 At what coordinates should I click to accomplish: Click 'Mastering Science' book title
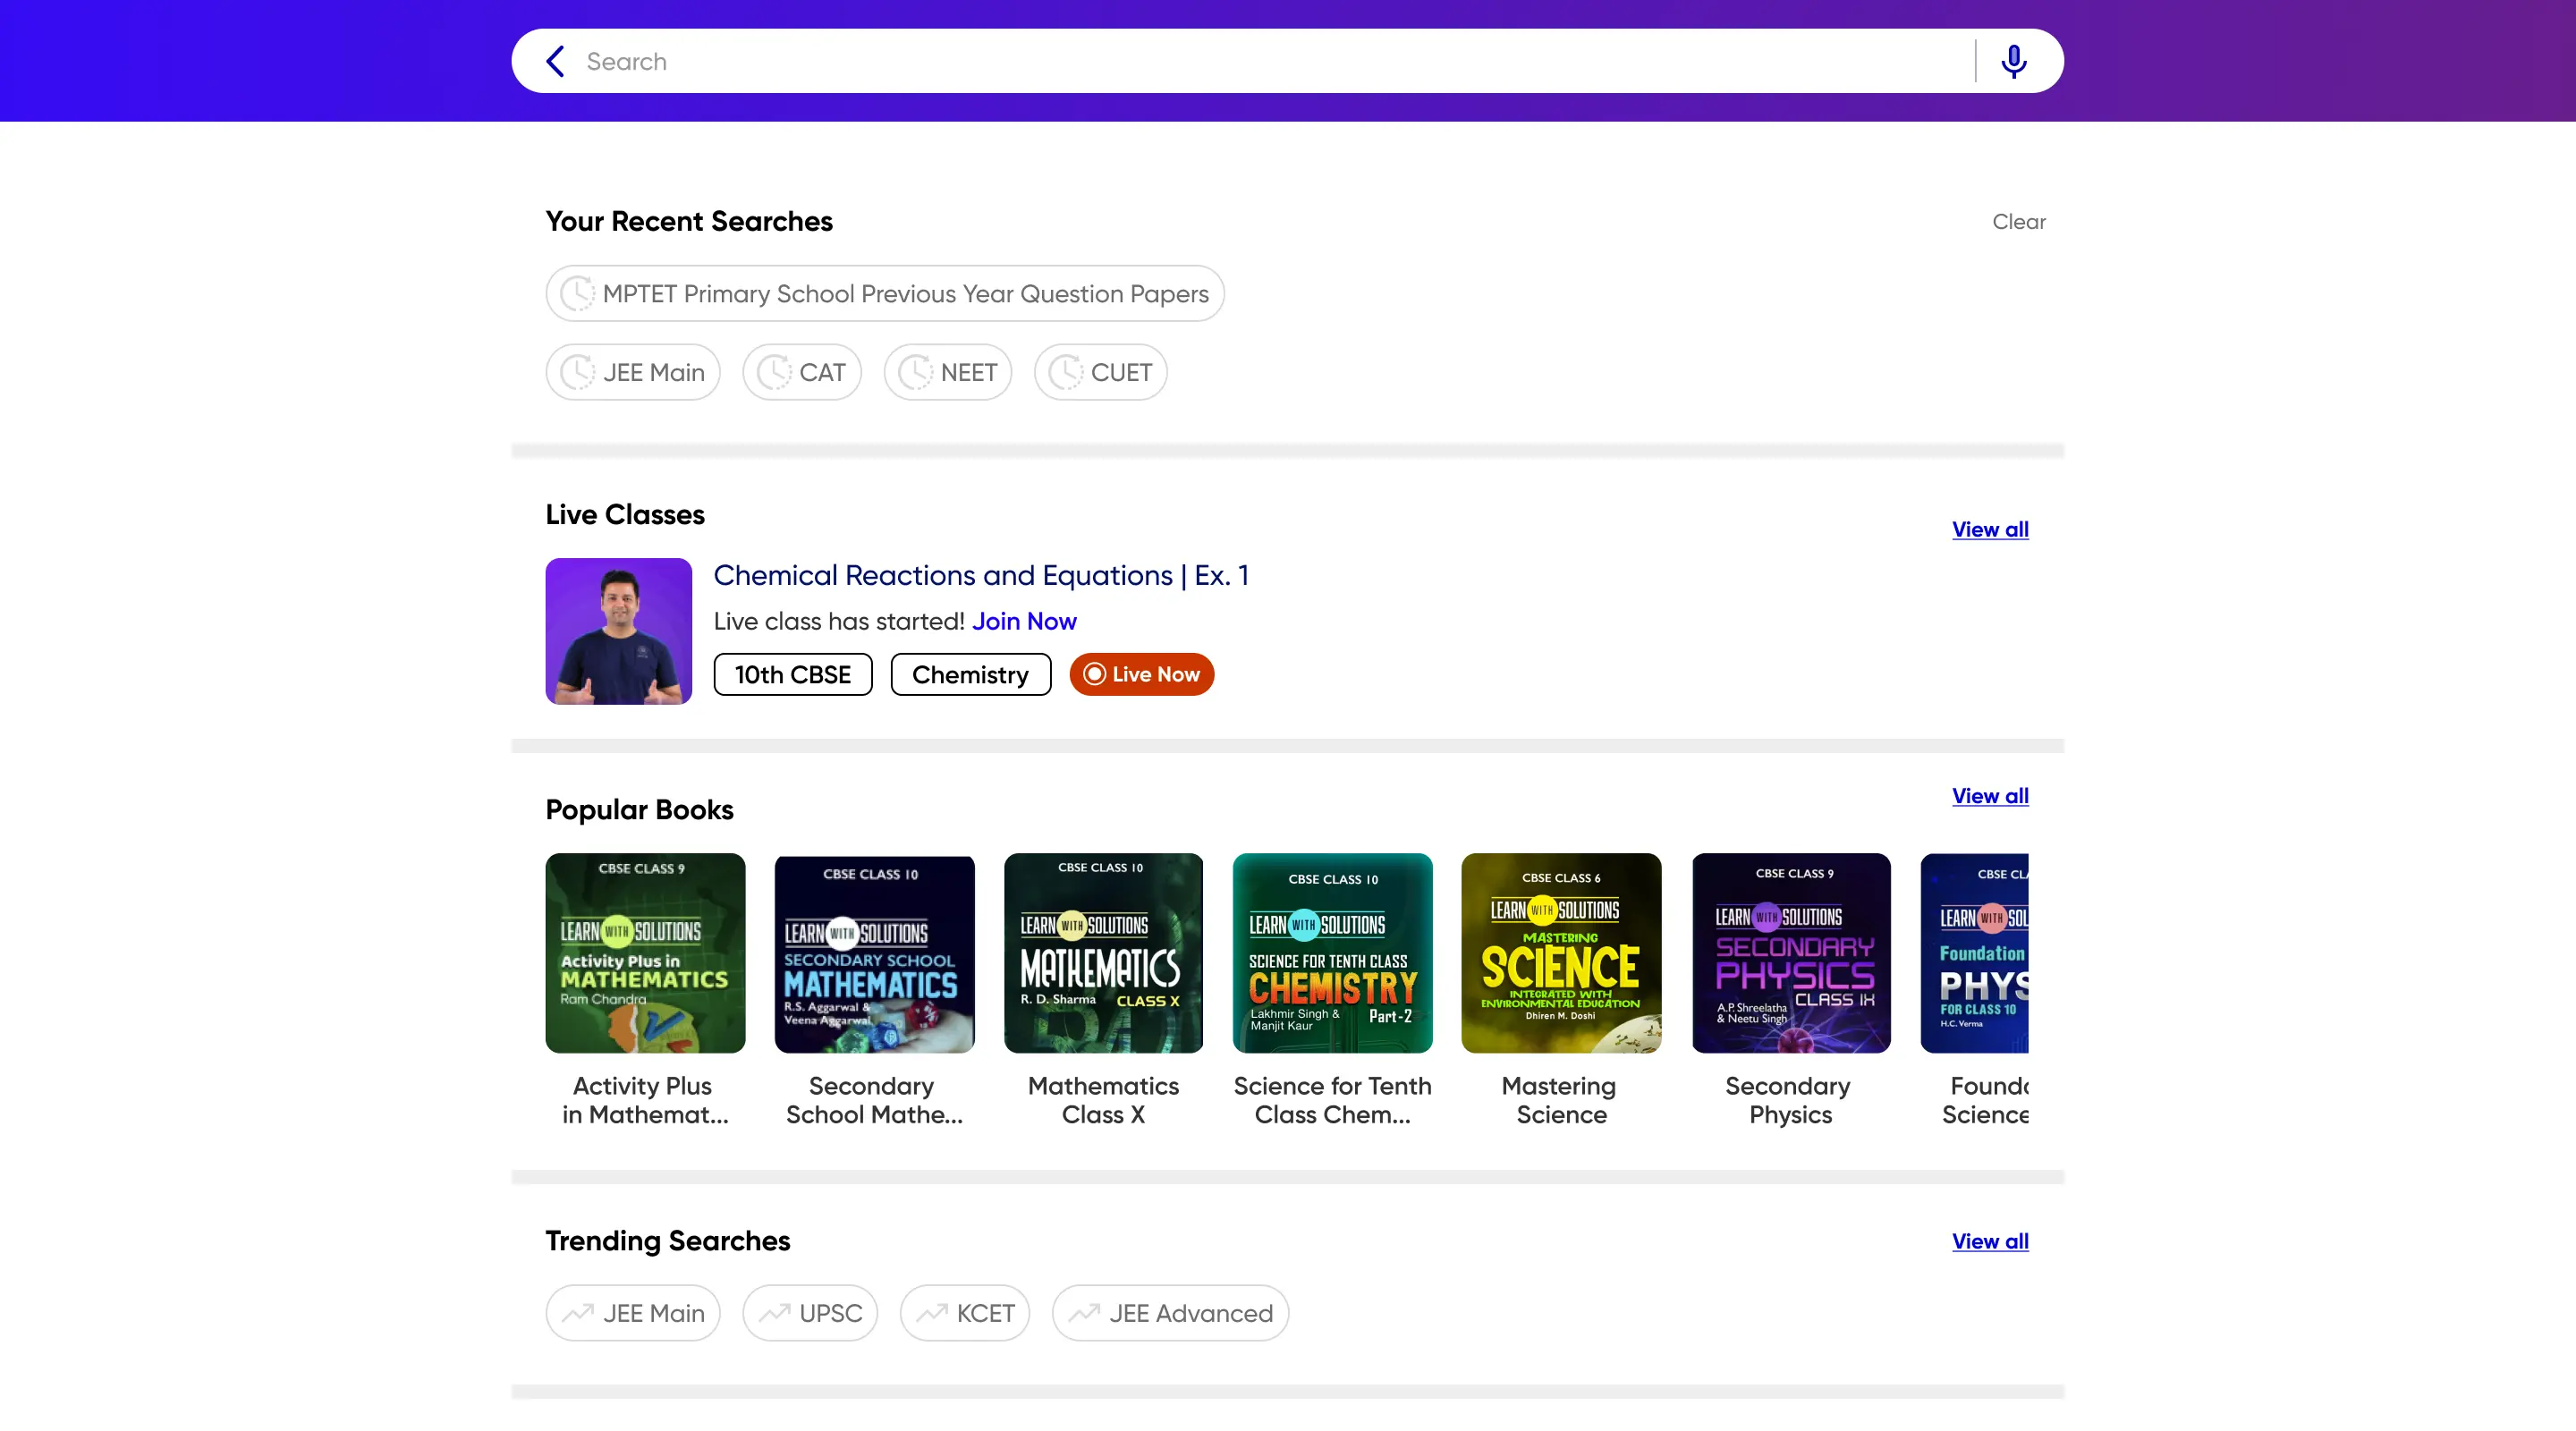(1560, 1100)
